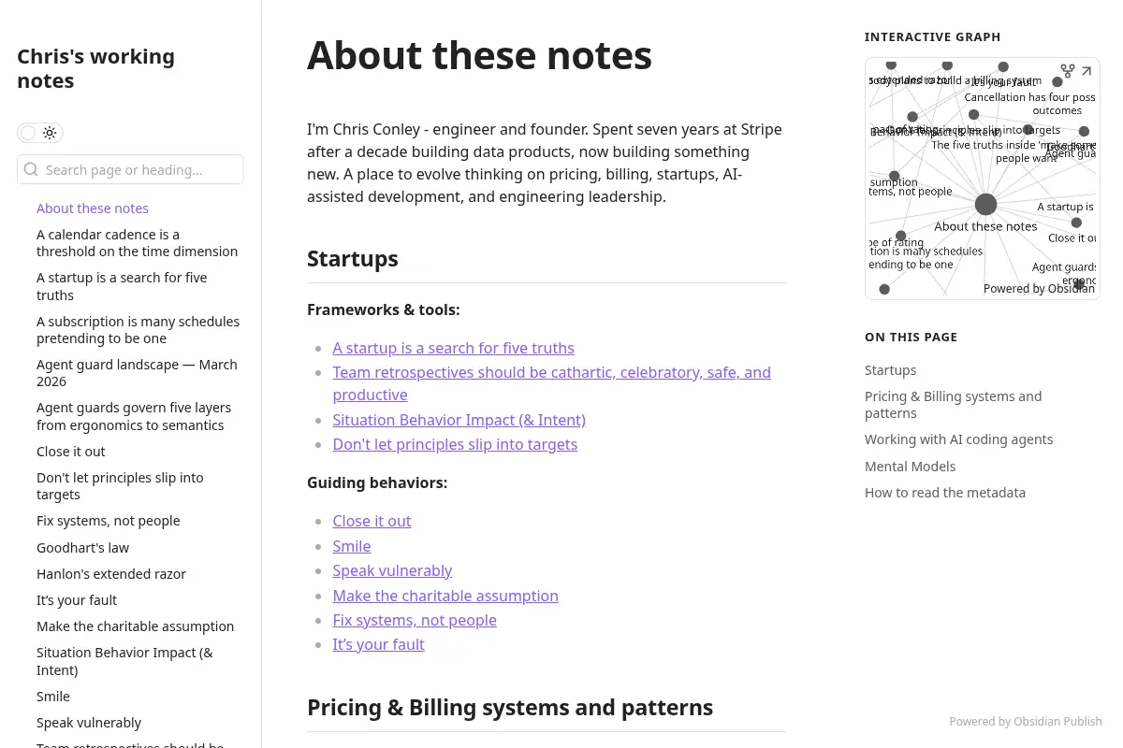Focus the Search page or heading field
Viewport: 1123px width, 748px height.
pos(130,169)
